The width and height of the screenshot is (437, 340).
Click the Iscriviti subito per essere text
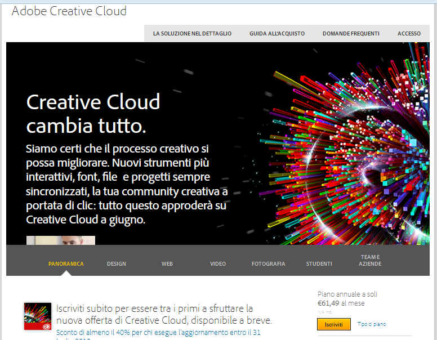click(x=164, y=314)
